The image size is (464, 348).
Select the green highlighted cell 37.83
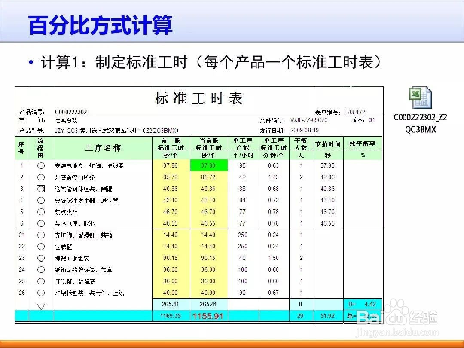coord(209,165)
